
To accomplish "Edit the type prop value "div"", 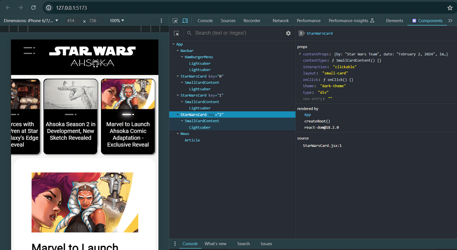I will point(323,92).
